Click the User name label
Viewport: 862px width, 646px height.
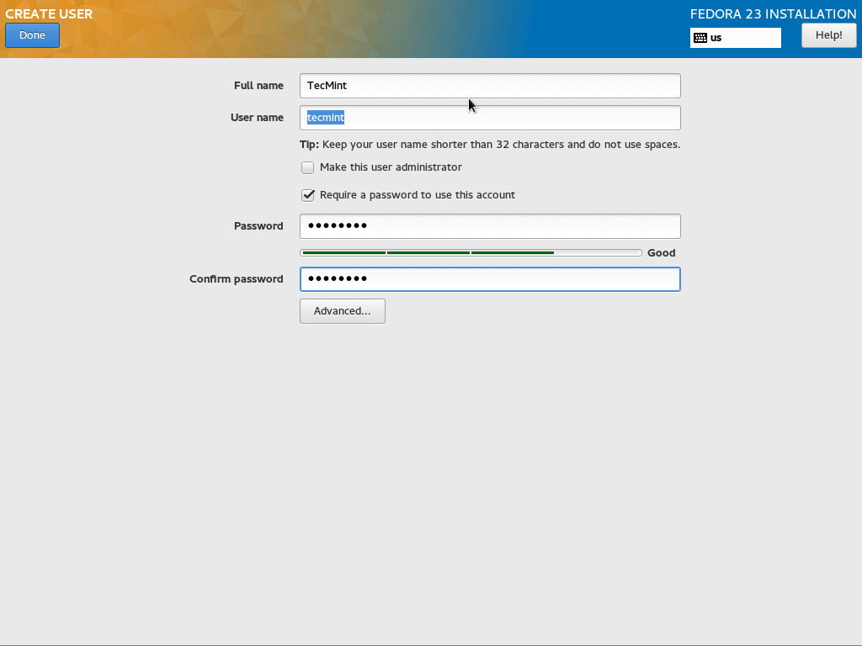257,117
